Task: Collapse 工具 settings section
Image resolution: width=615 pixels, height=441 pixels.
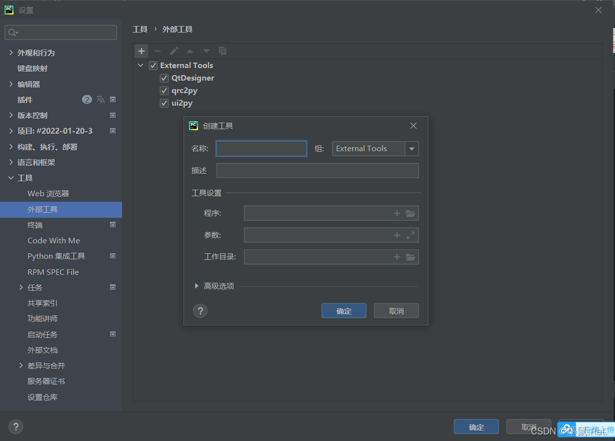Action: click(x=11, y=178)
